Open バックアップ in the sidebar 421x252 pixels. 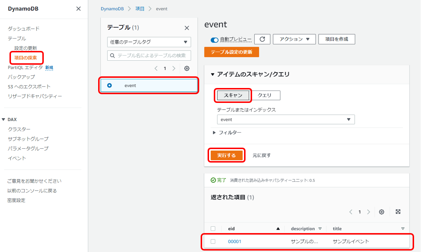coord(22,77)
